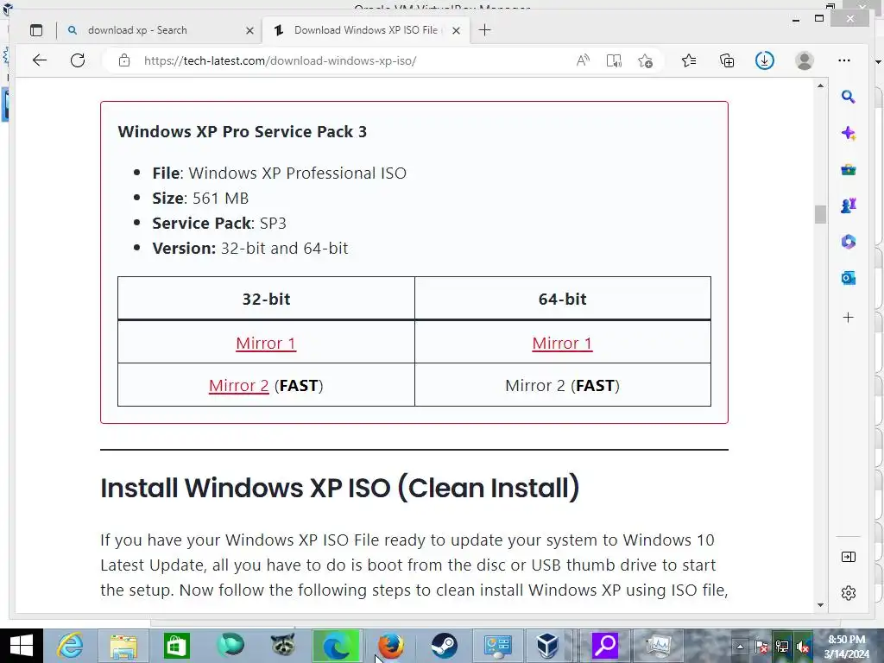Open the sidebar Search icon

point(848,97)
